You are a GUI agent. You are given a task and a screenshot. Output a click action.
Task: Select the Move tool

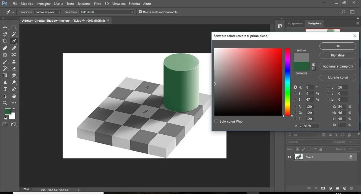(5, 28)
